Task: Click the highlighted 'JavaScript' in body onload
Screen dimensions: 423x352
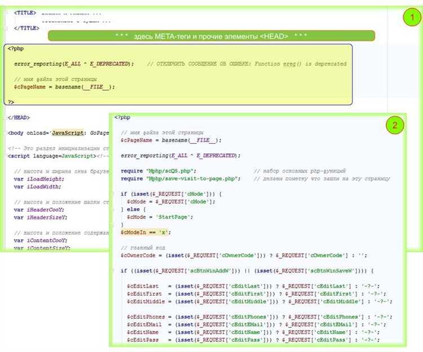Action: pyautogui.click(x=68, y=133)
